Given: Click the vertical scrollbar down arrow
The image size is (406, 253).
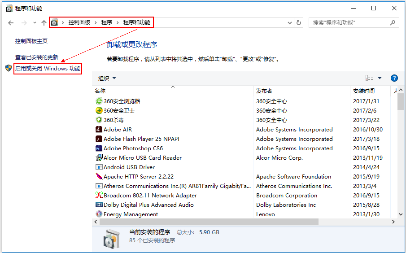Looking at the screenshot, I should click(x=401, y=214).
